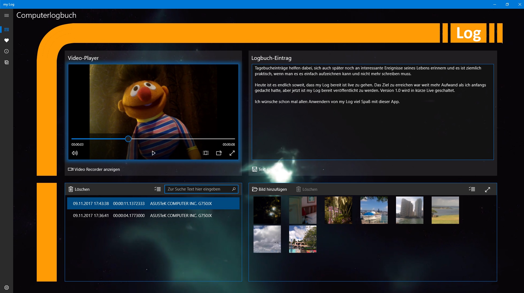The height and width of the screenshot is (293, 524).
Task: Open the bedroom door thumbnail
Action: pos(303,210)
